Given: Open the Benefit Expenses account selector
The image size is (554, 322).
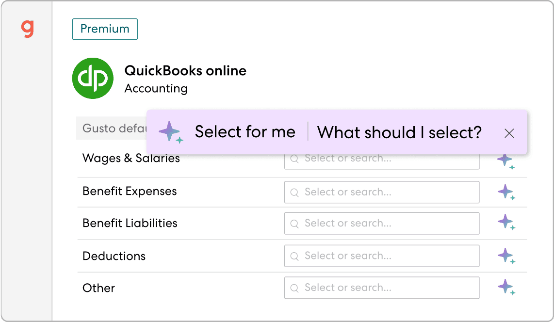Looking at the screenshot, I should [382, 192].
